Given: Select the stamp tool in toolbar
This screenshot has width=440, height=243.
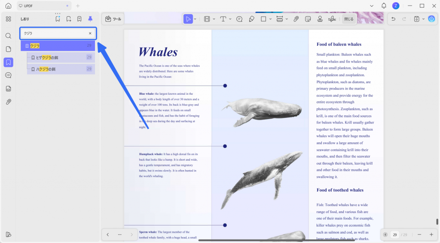Looking at the screenshot, I should point(320,19).
